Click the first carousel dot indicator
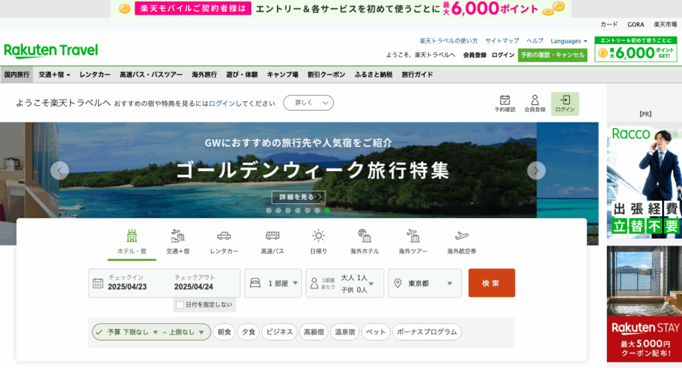This screenshot has height=368, width=682. tap(269, 210)
